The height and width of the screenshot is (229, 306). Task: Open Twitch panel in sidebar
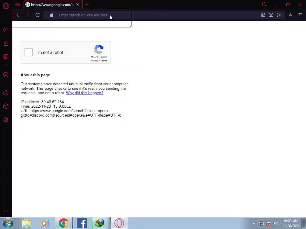pos(6,57)
